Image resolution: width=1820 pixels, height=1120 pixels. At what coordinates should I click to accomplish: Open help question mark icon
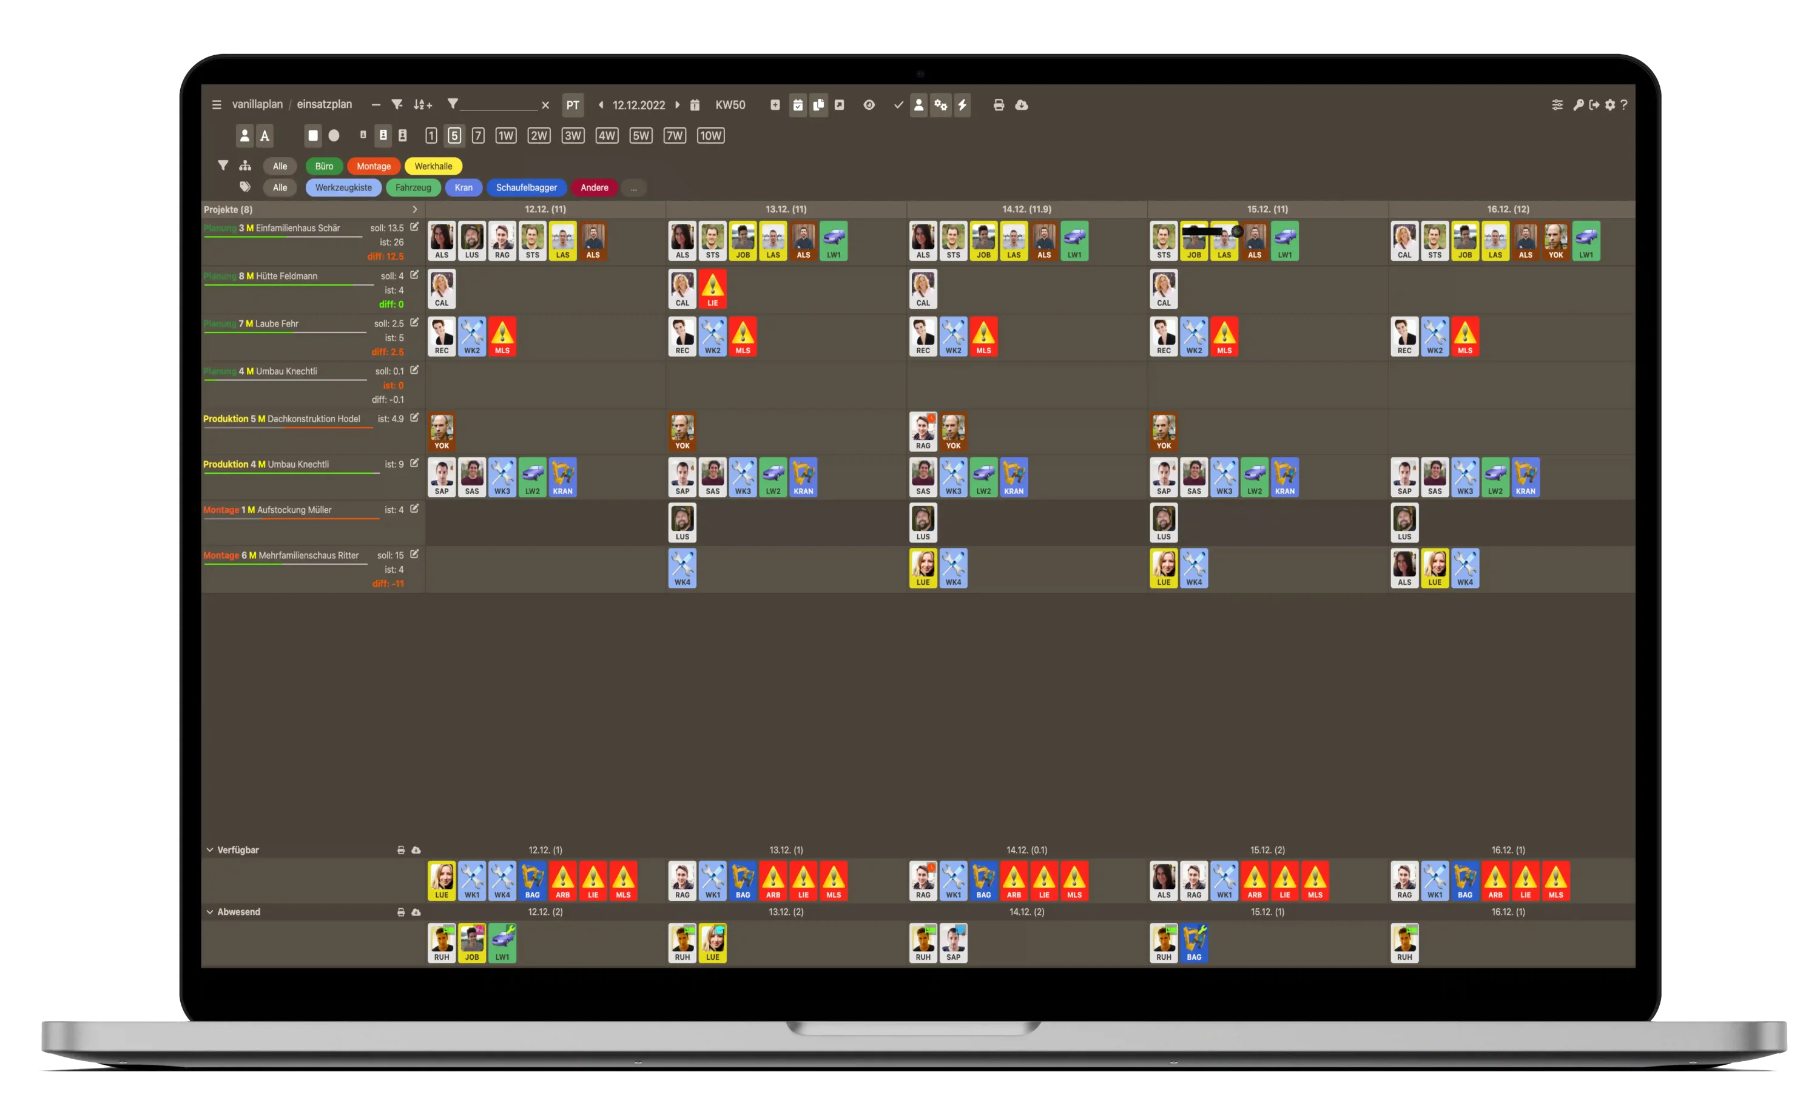pyautogui.click(x=1624, y=105)
